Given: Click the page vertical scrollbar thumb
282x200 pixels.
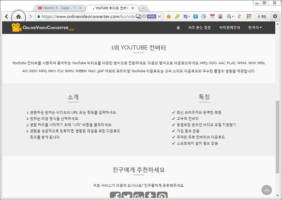Looking at the screenshot, I should (277, 137).
